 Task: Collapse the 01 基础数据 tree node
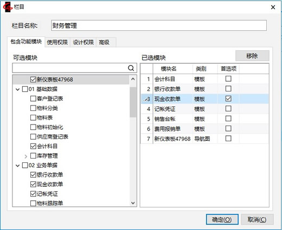pos(17,89)
